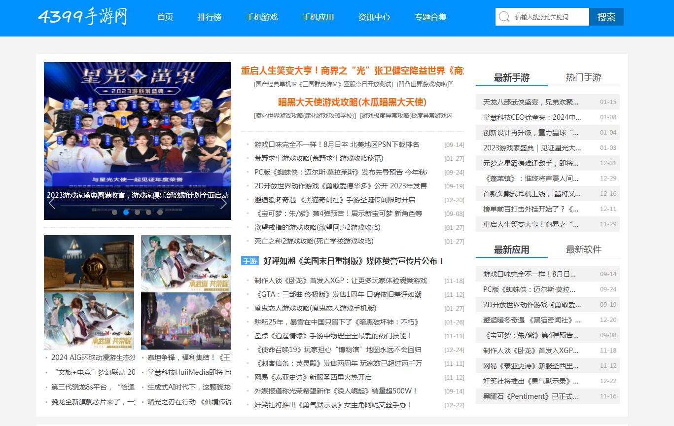The height and width of the screenshot is (426, 674).
Task: Open article 外媒报道称光荣希望新作
Action: click(336, 391)
